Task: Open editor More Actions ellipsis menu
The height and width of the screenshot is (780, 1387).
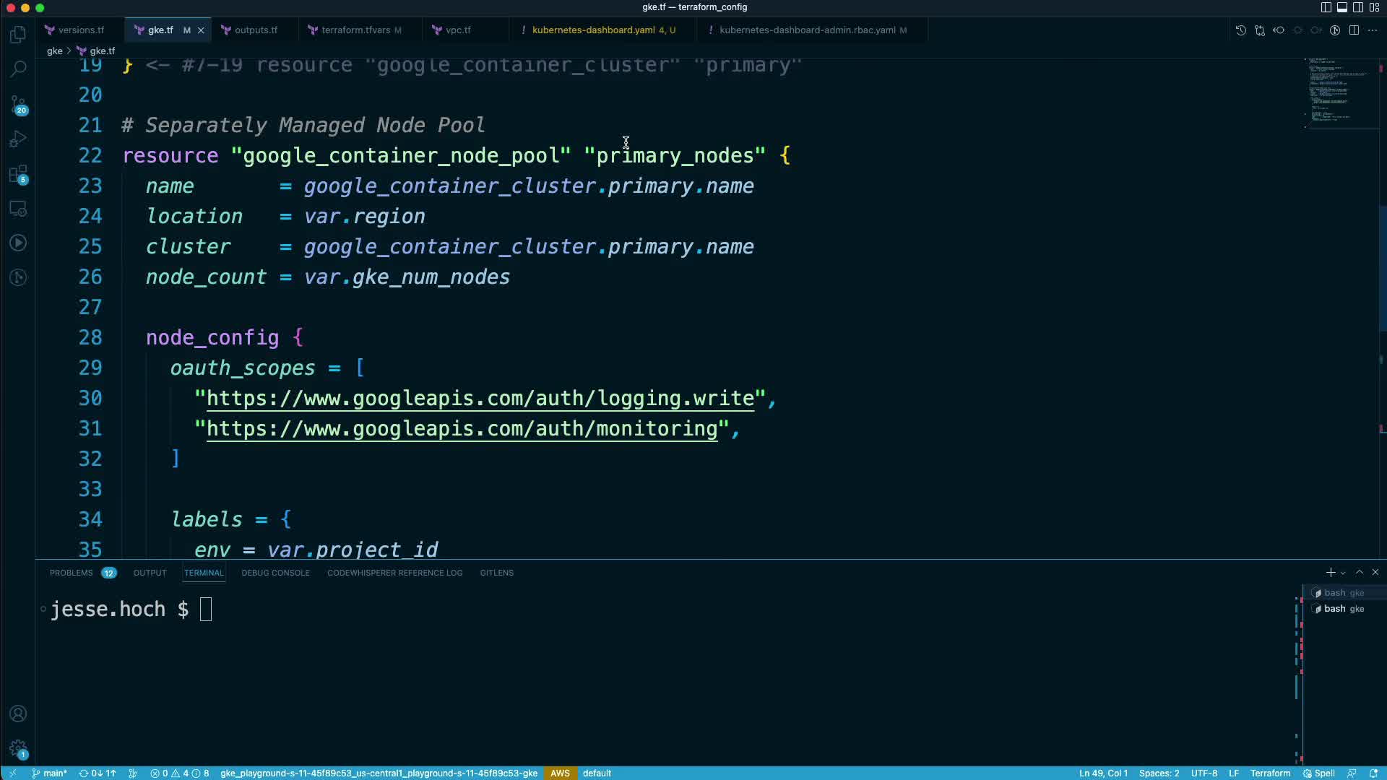Action: (1373, 30)
